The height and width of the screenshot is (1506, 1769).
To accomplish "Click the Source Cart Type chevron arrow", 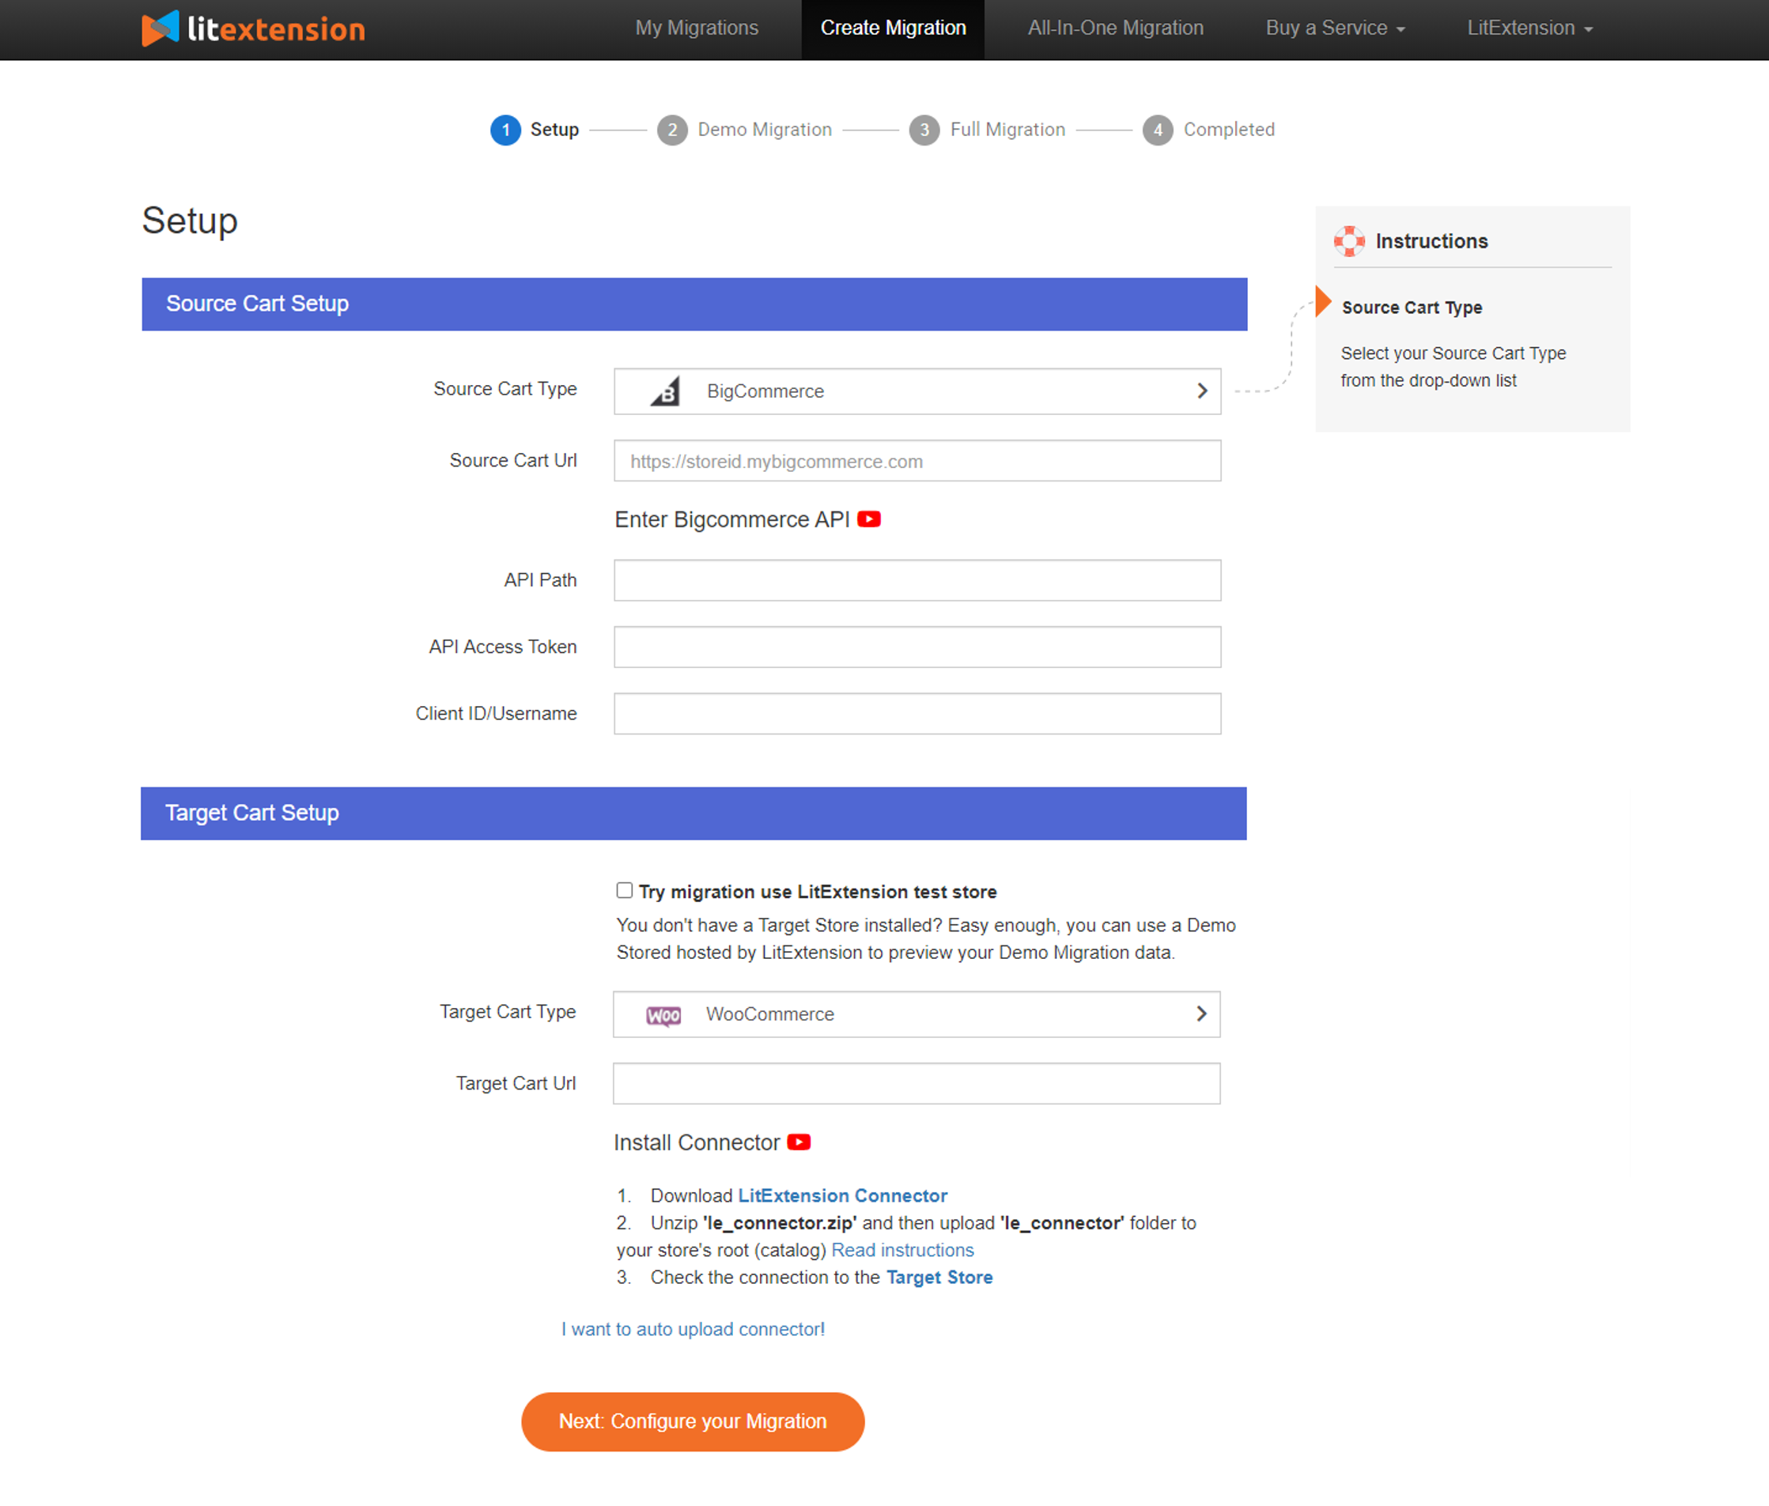I will [x=1202, y=391].
